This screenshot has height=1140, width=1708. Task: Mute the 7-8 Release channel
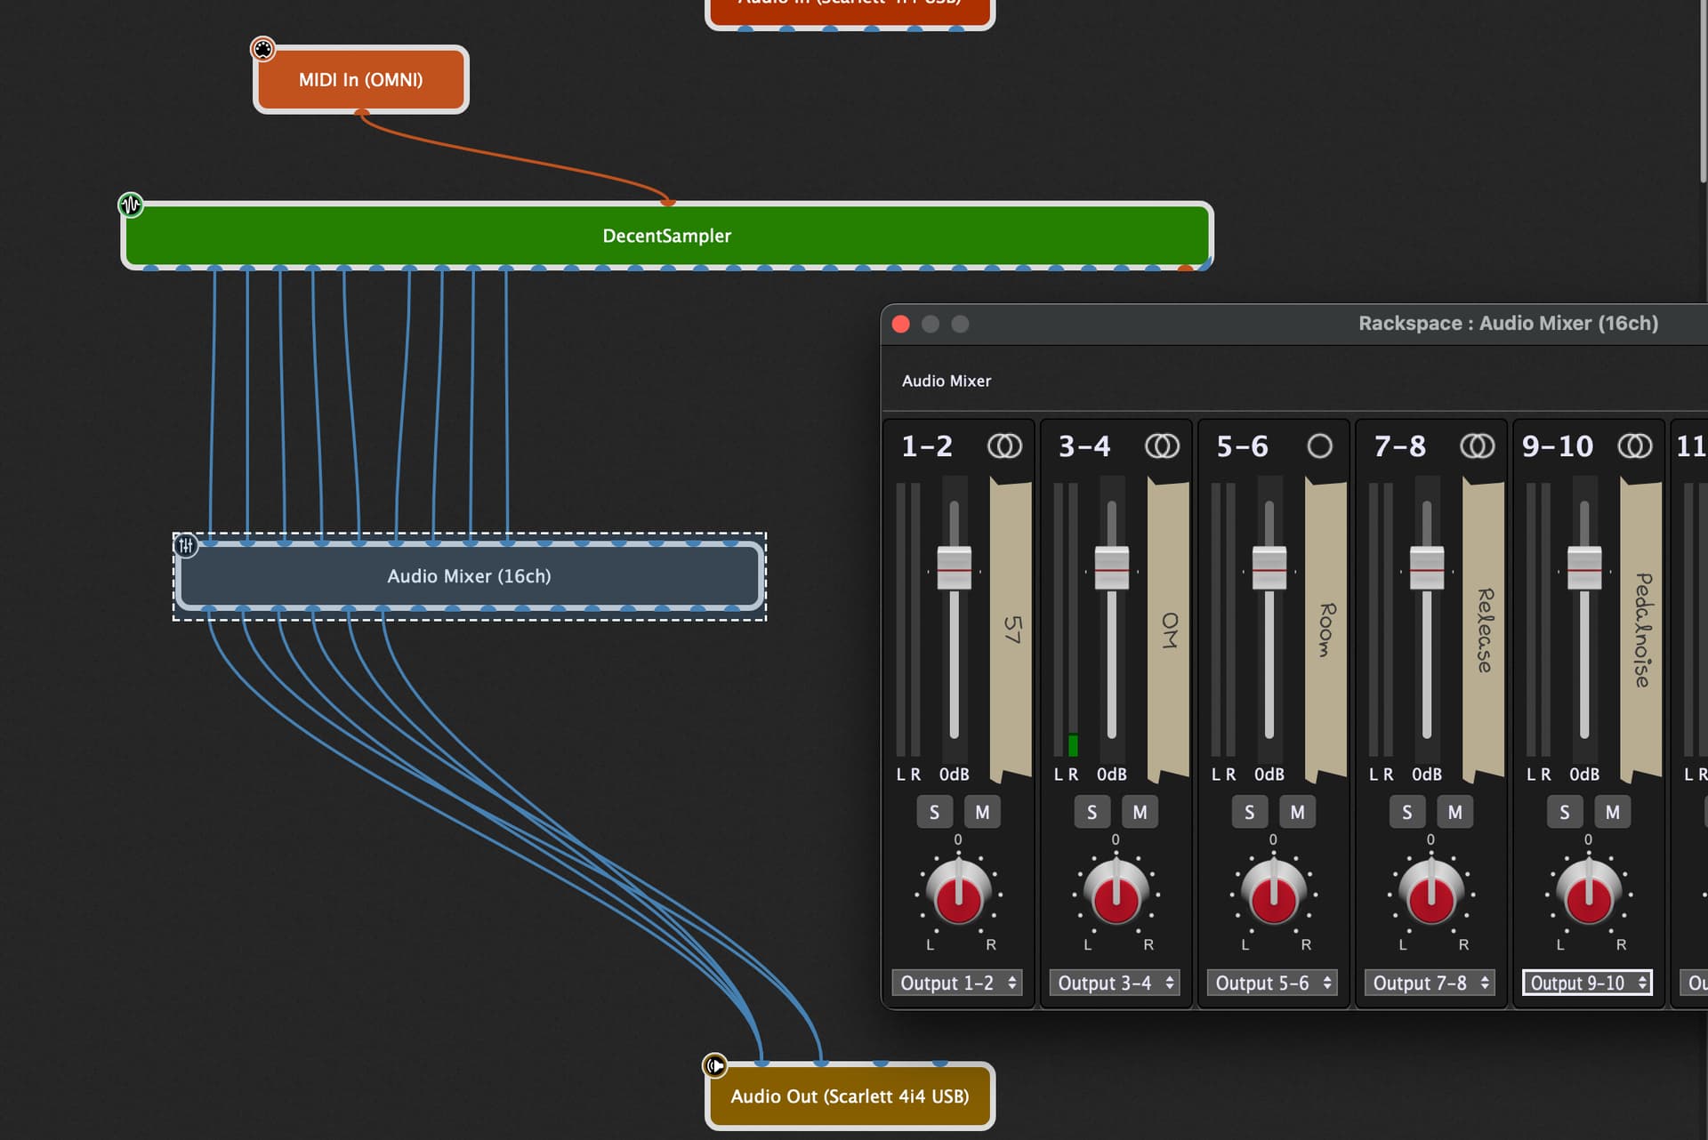pyautogui.click(x=1454, y=812)
